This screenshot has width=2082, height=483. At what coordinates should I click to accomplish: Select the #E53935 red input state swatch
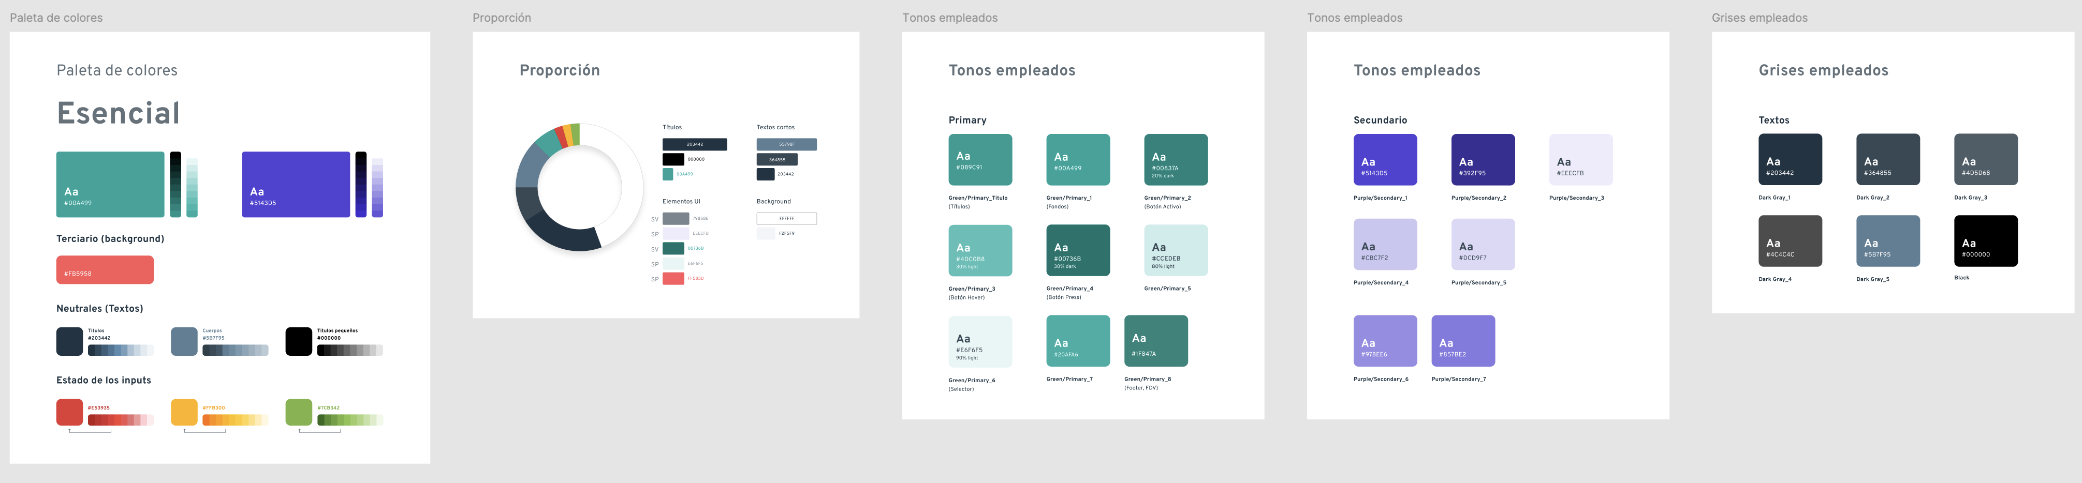tap(69, 412)
